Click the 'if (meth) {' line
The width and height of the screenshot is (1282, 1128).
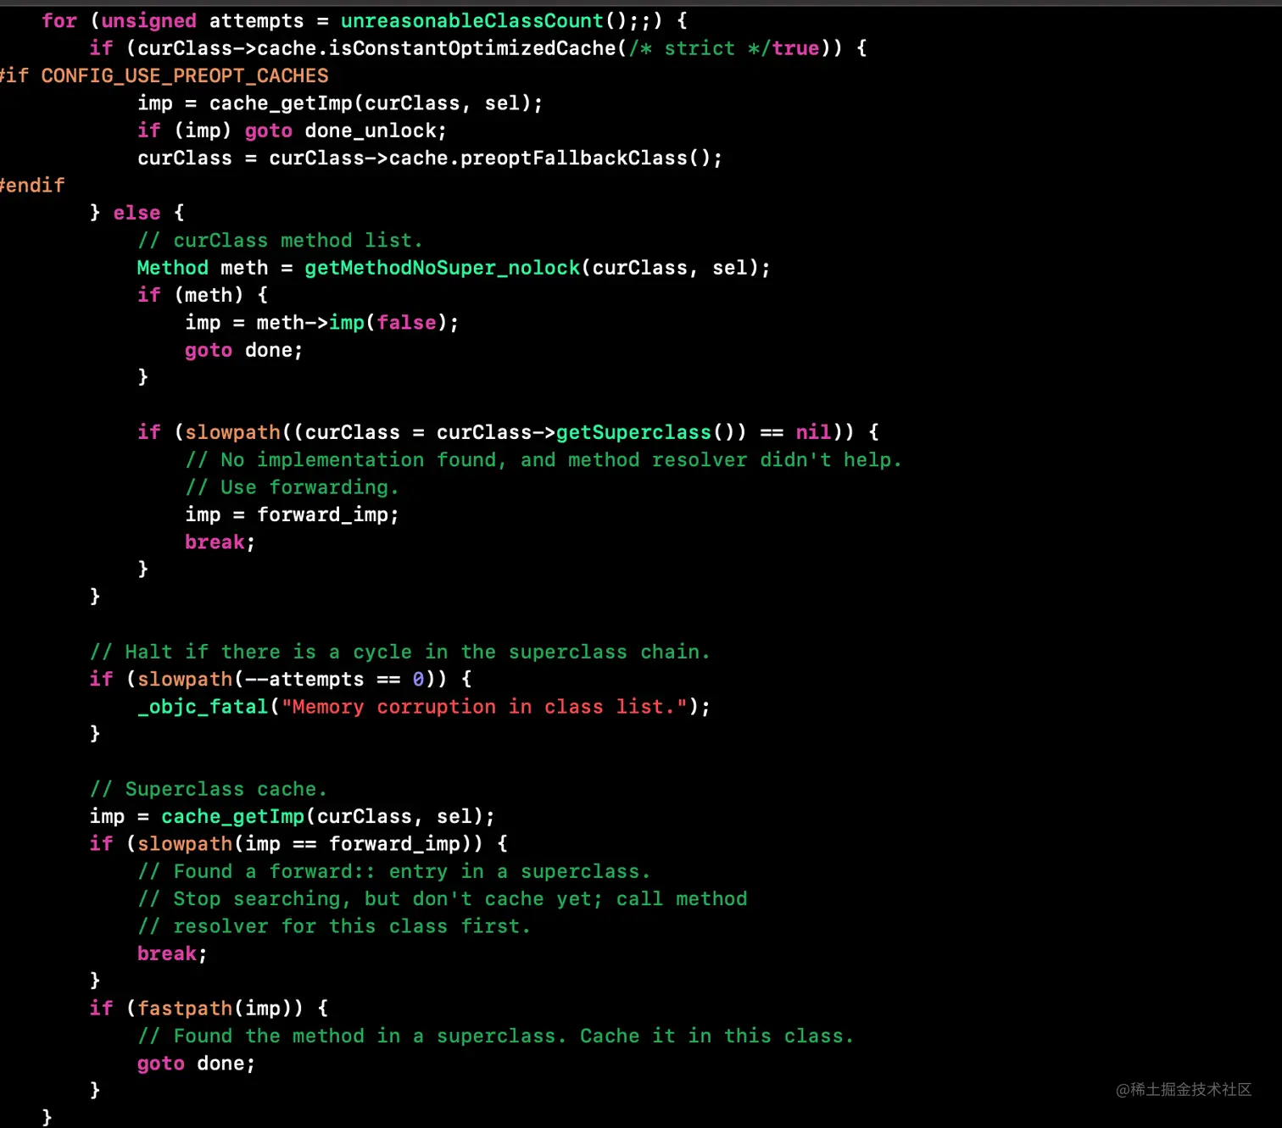pyautogui.click(x=203, y=295)
